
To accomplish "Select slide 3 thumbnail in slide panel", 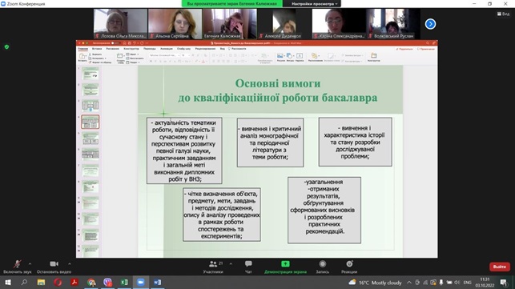I will click(x=91, y=106).
